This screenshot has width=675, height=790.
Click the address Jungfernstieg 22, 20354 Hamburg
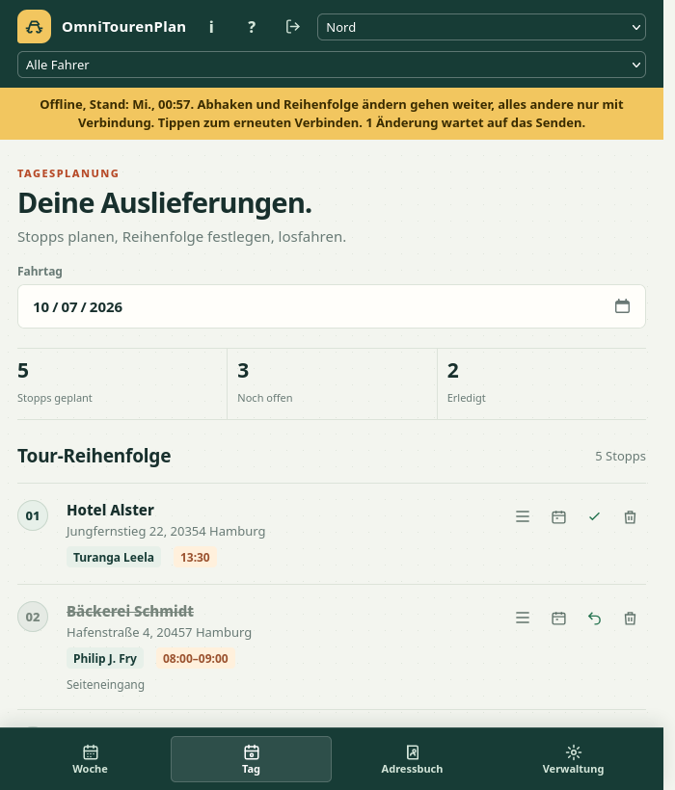[x=166, y=532]
